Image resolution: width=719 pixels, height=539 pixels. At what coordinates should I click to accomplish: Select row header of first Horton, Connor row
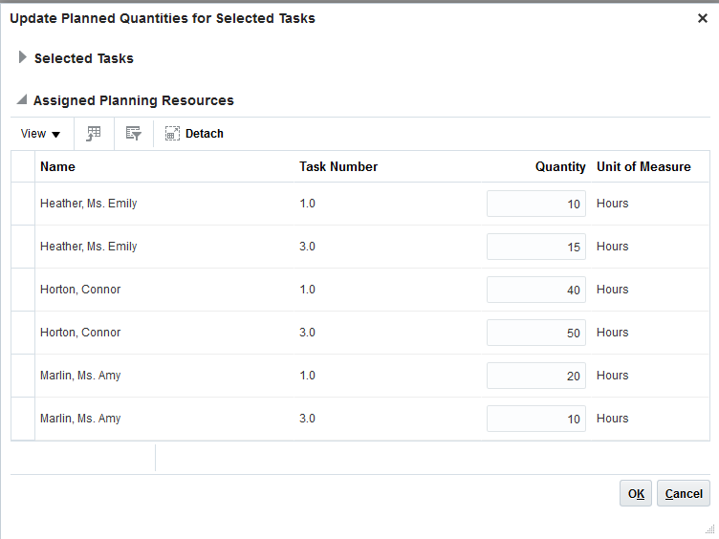point(23,290)
